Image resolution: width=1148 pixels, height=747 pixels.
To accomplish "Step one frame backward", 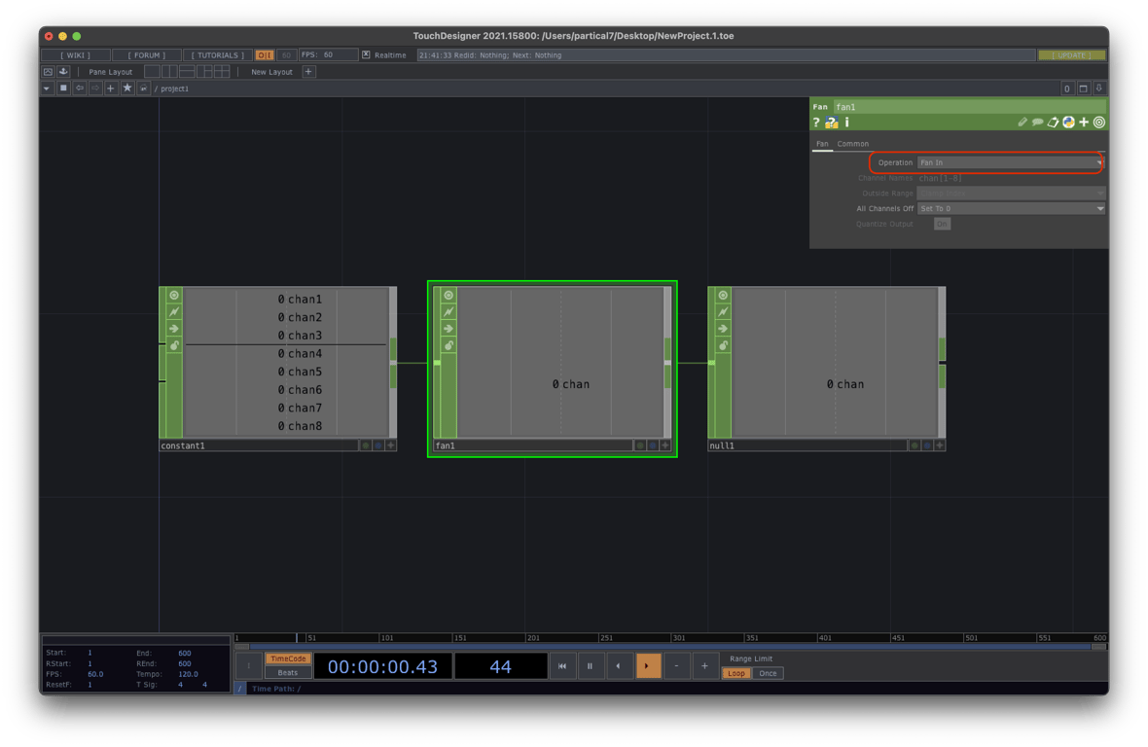I will [x=619, y=666].
